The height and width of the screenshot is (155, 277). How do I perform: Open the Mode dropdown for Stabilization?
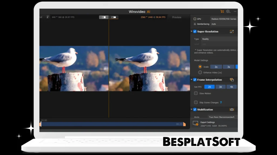pyautogui.click(x=221, y=117)
